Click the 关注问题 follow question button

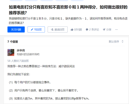pyautogui.click(x=16, y=29)
